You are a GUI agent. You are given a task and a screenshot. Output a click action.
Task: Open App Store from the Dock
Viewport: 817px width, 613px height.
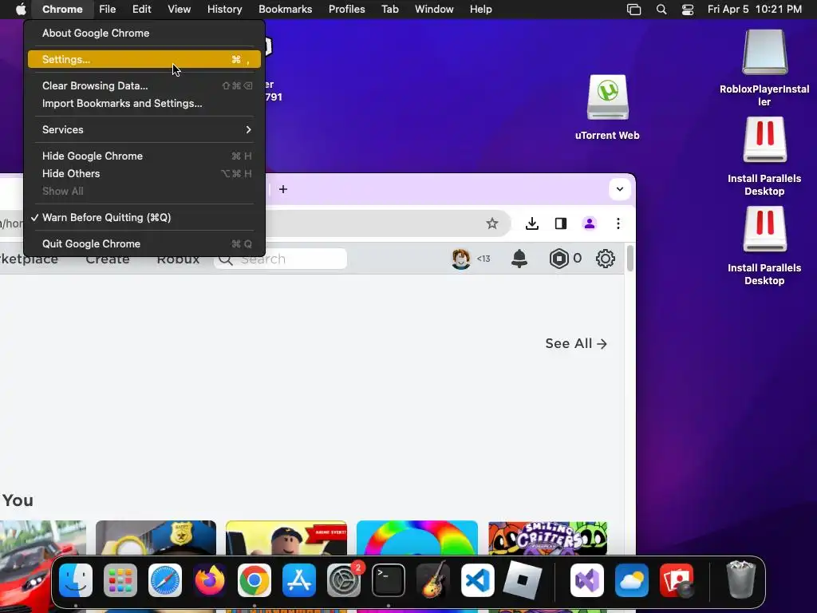coord(299,580)
